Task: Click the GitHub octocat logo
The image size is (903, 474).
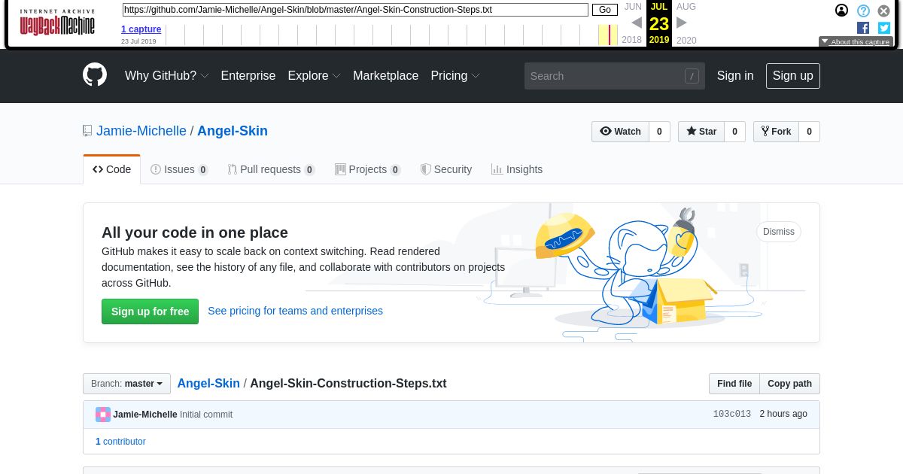Action: [x=95, y=75]
